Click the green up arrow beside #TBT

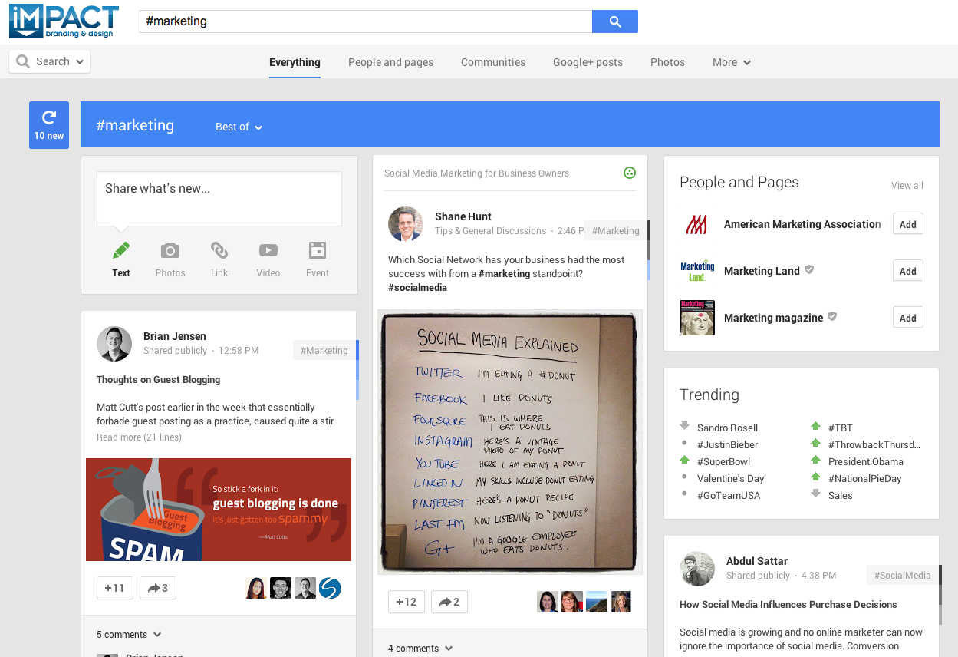click(816, 426)
